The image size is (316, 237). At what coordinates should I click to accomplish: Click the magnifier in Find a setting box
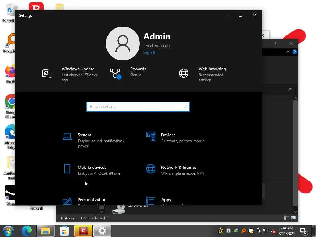pos(185,106)
